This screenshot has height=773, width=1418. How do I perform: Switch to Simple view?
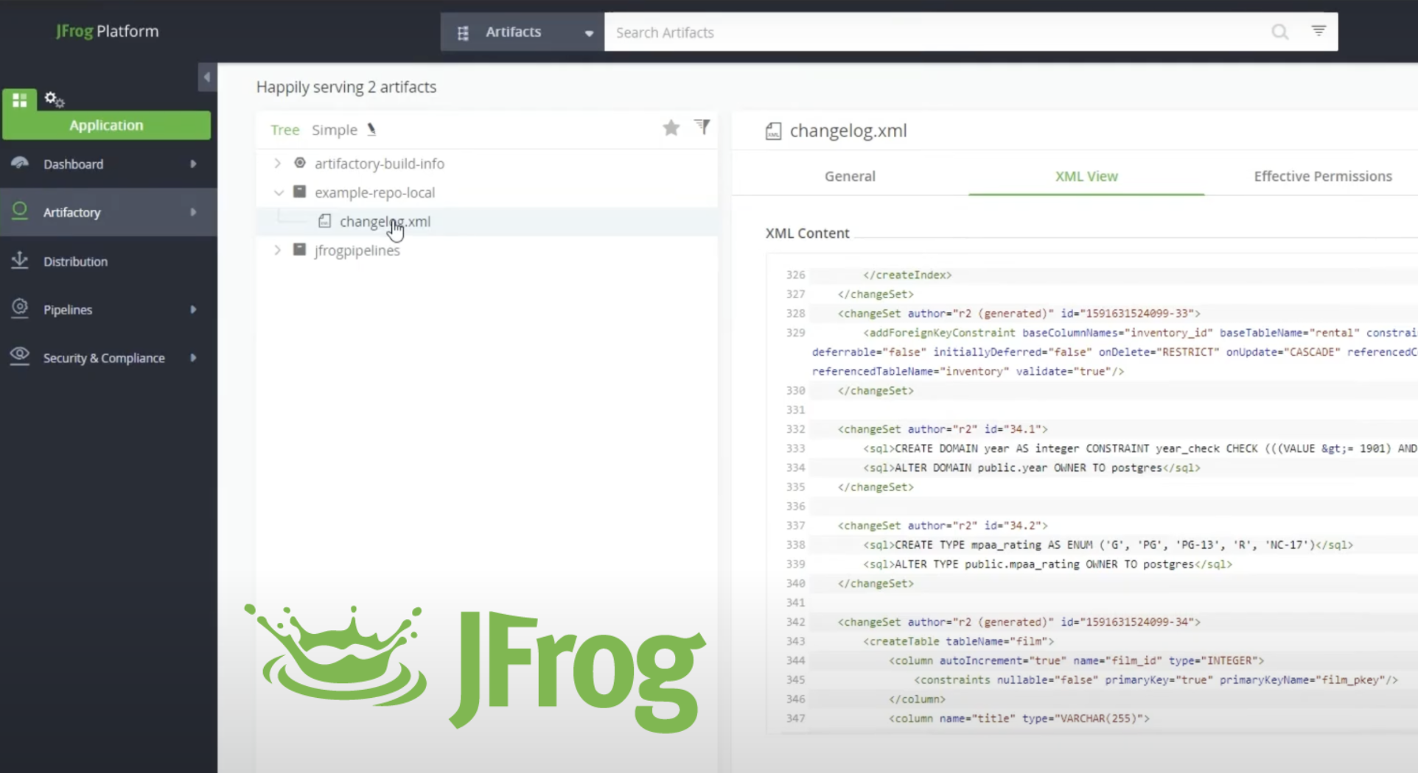point(334,130)
